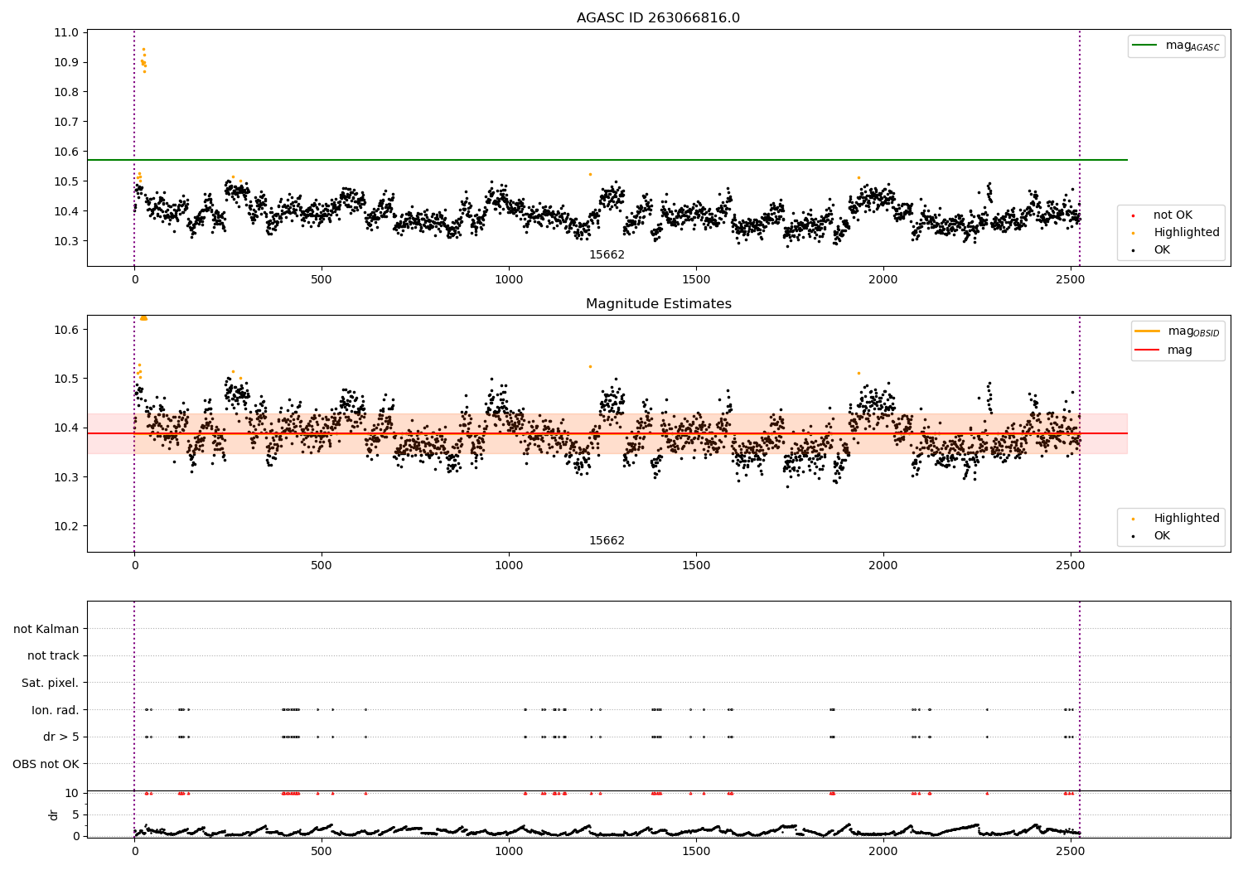Click the 'not track' axis label

53,656
